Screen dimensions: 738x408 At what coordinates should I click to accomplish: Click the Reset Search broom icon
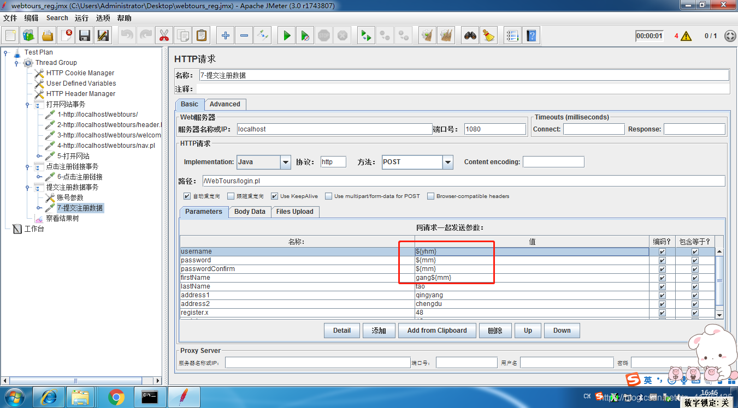(488, 36)
